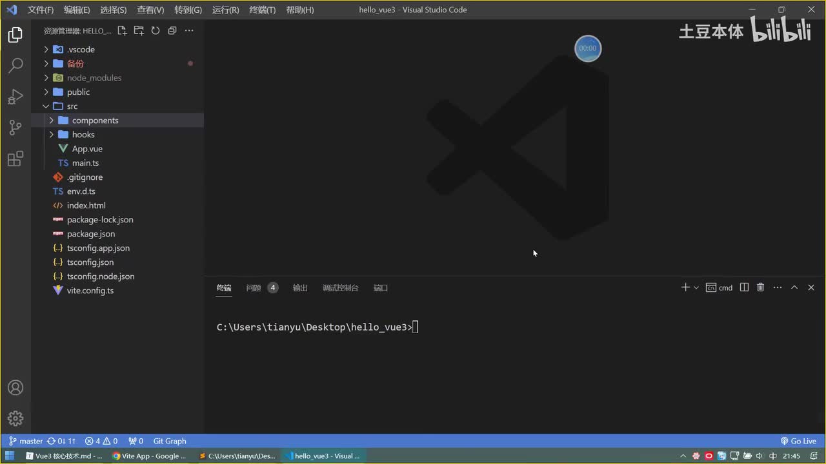Click the ports indicator showing 0

point(136,441)
